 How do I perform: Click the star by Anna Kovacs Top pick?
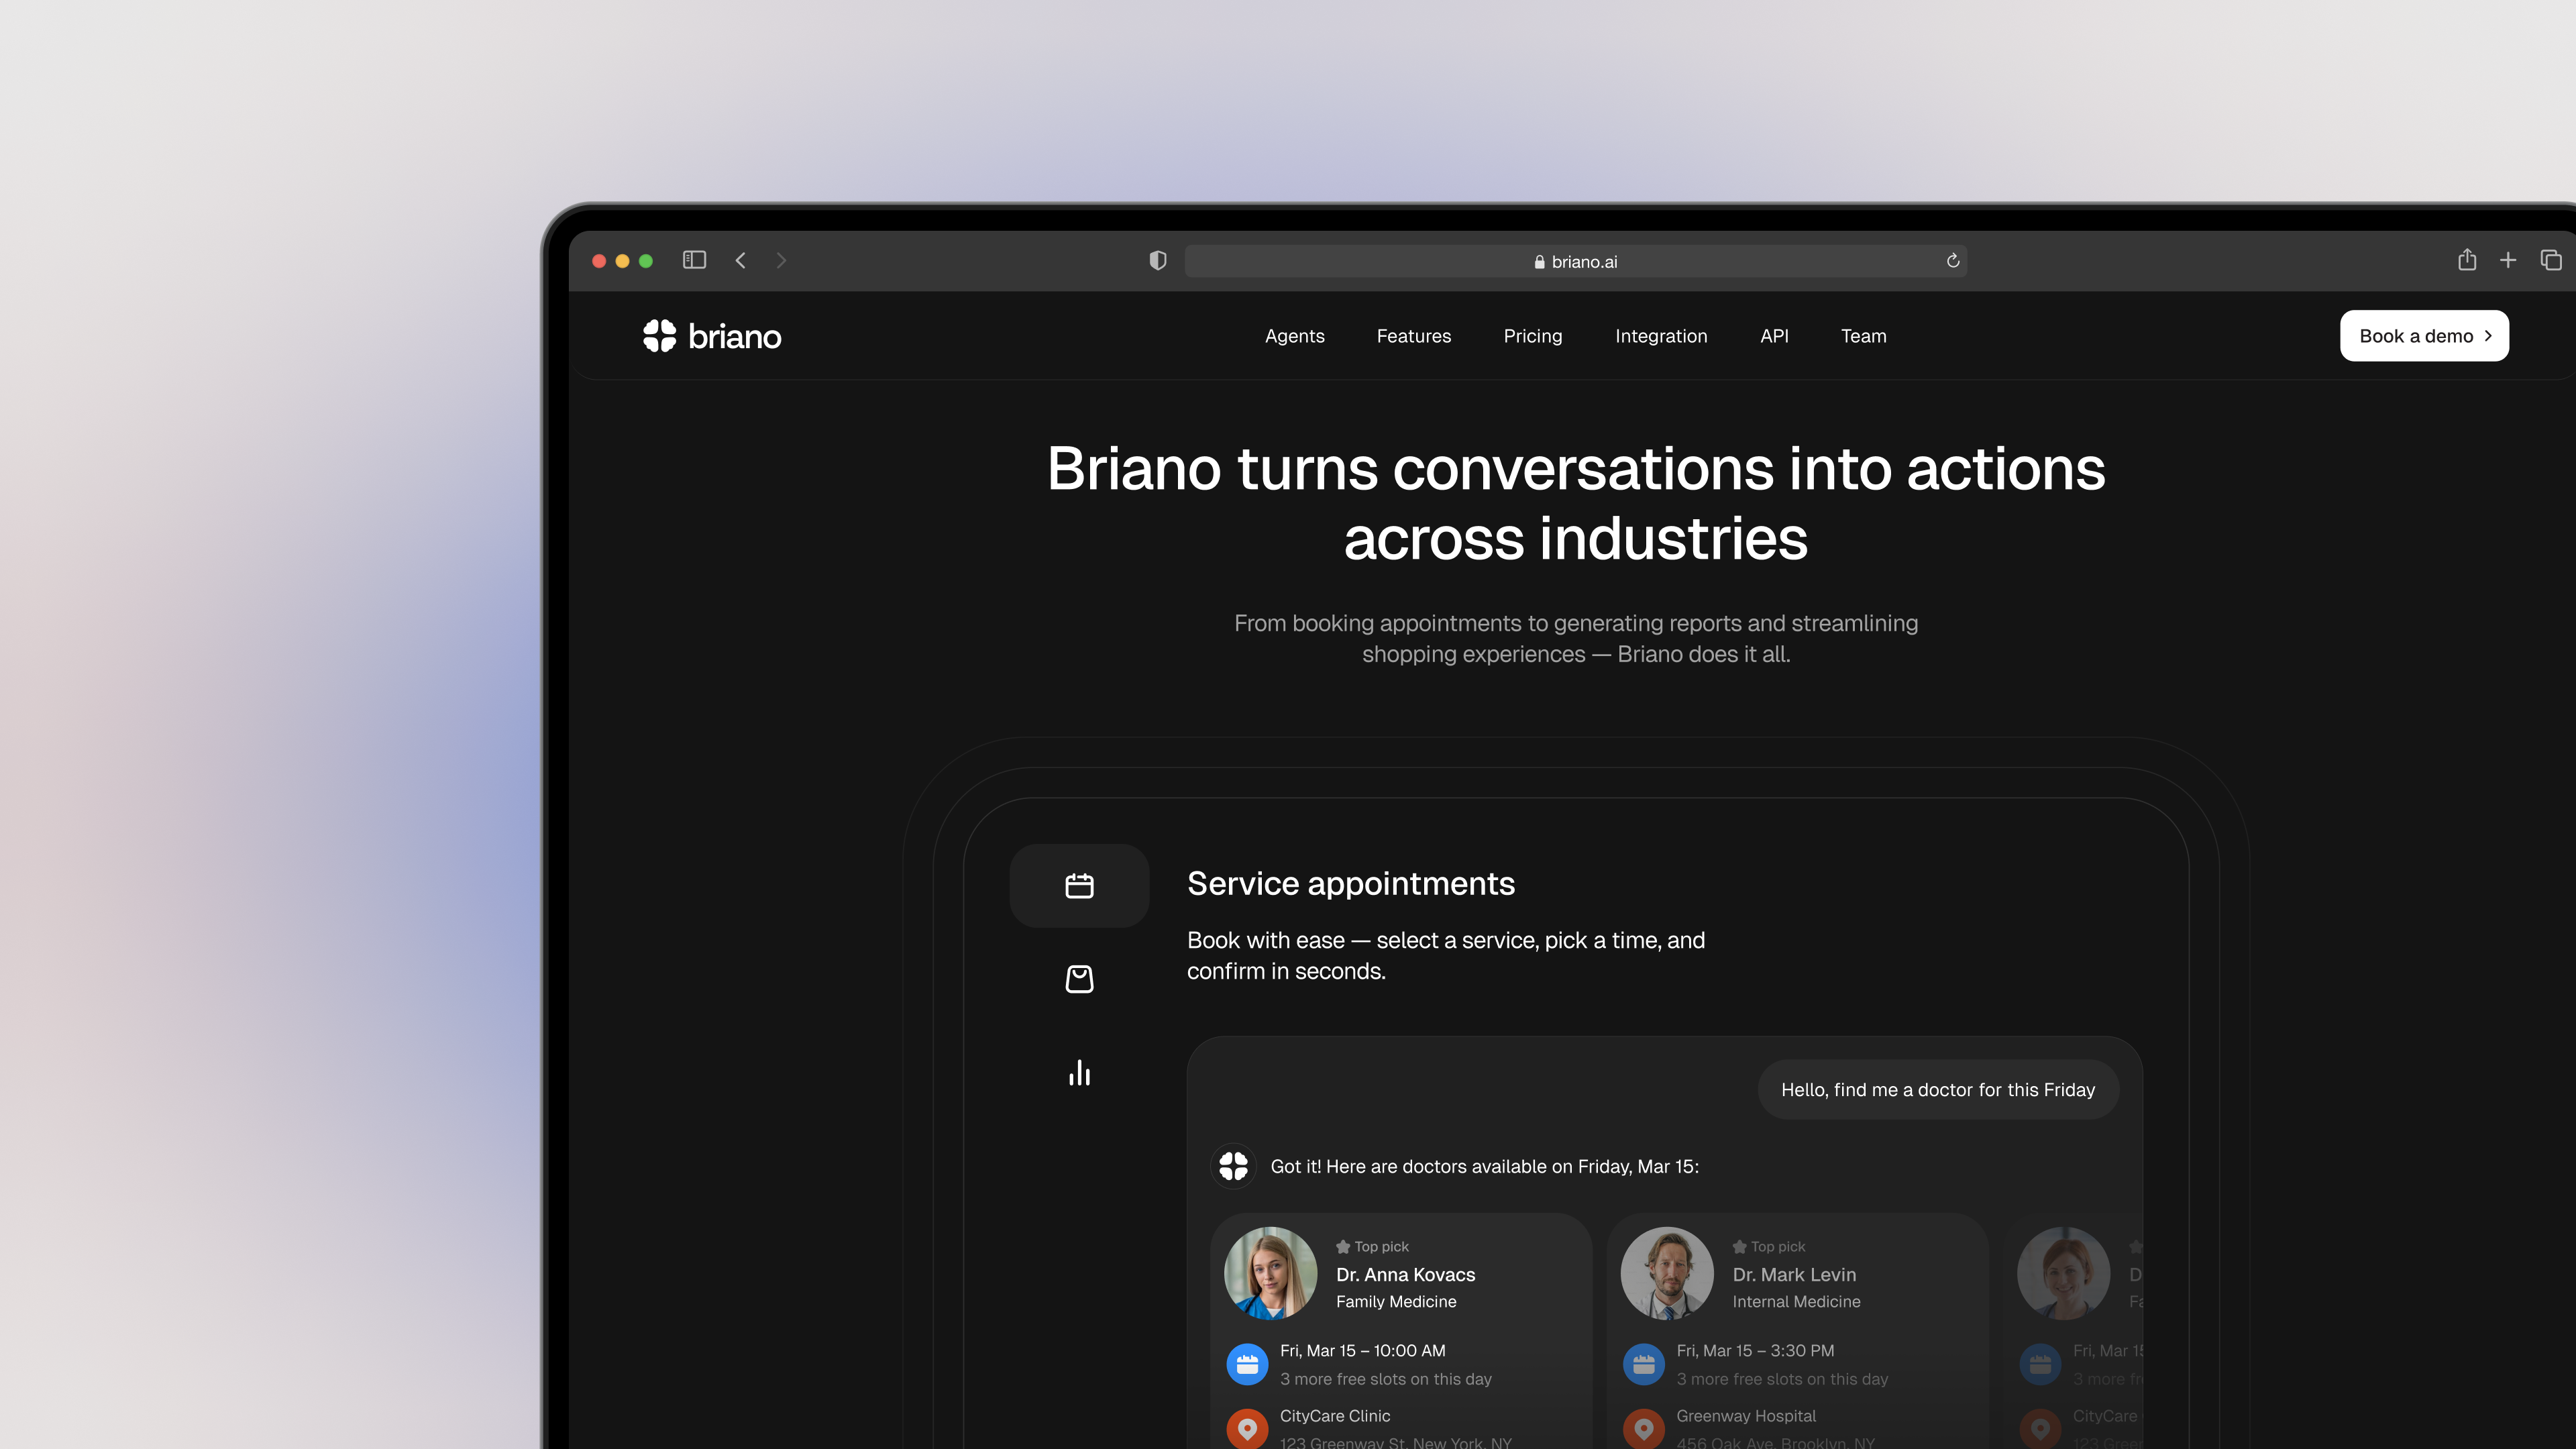pyautogui.click(x=1343, y=1246)
